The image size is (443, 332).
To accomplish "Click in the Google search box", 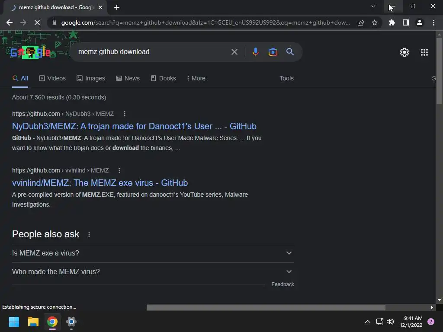I will tap(153, 52).
